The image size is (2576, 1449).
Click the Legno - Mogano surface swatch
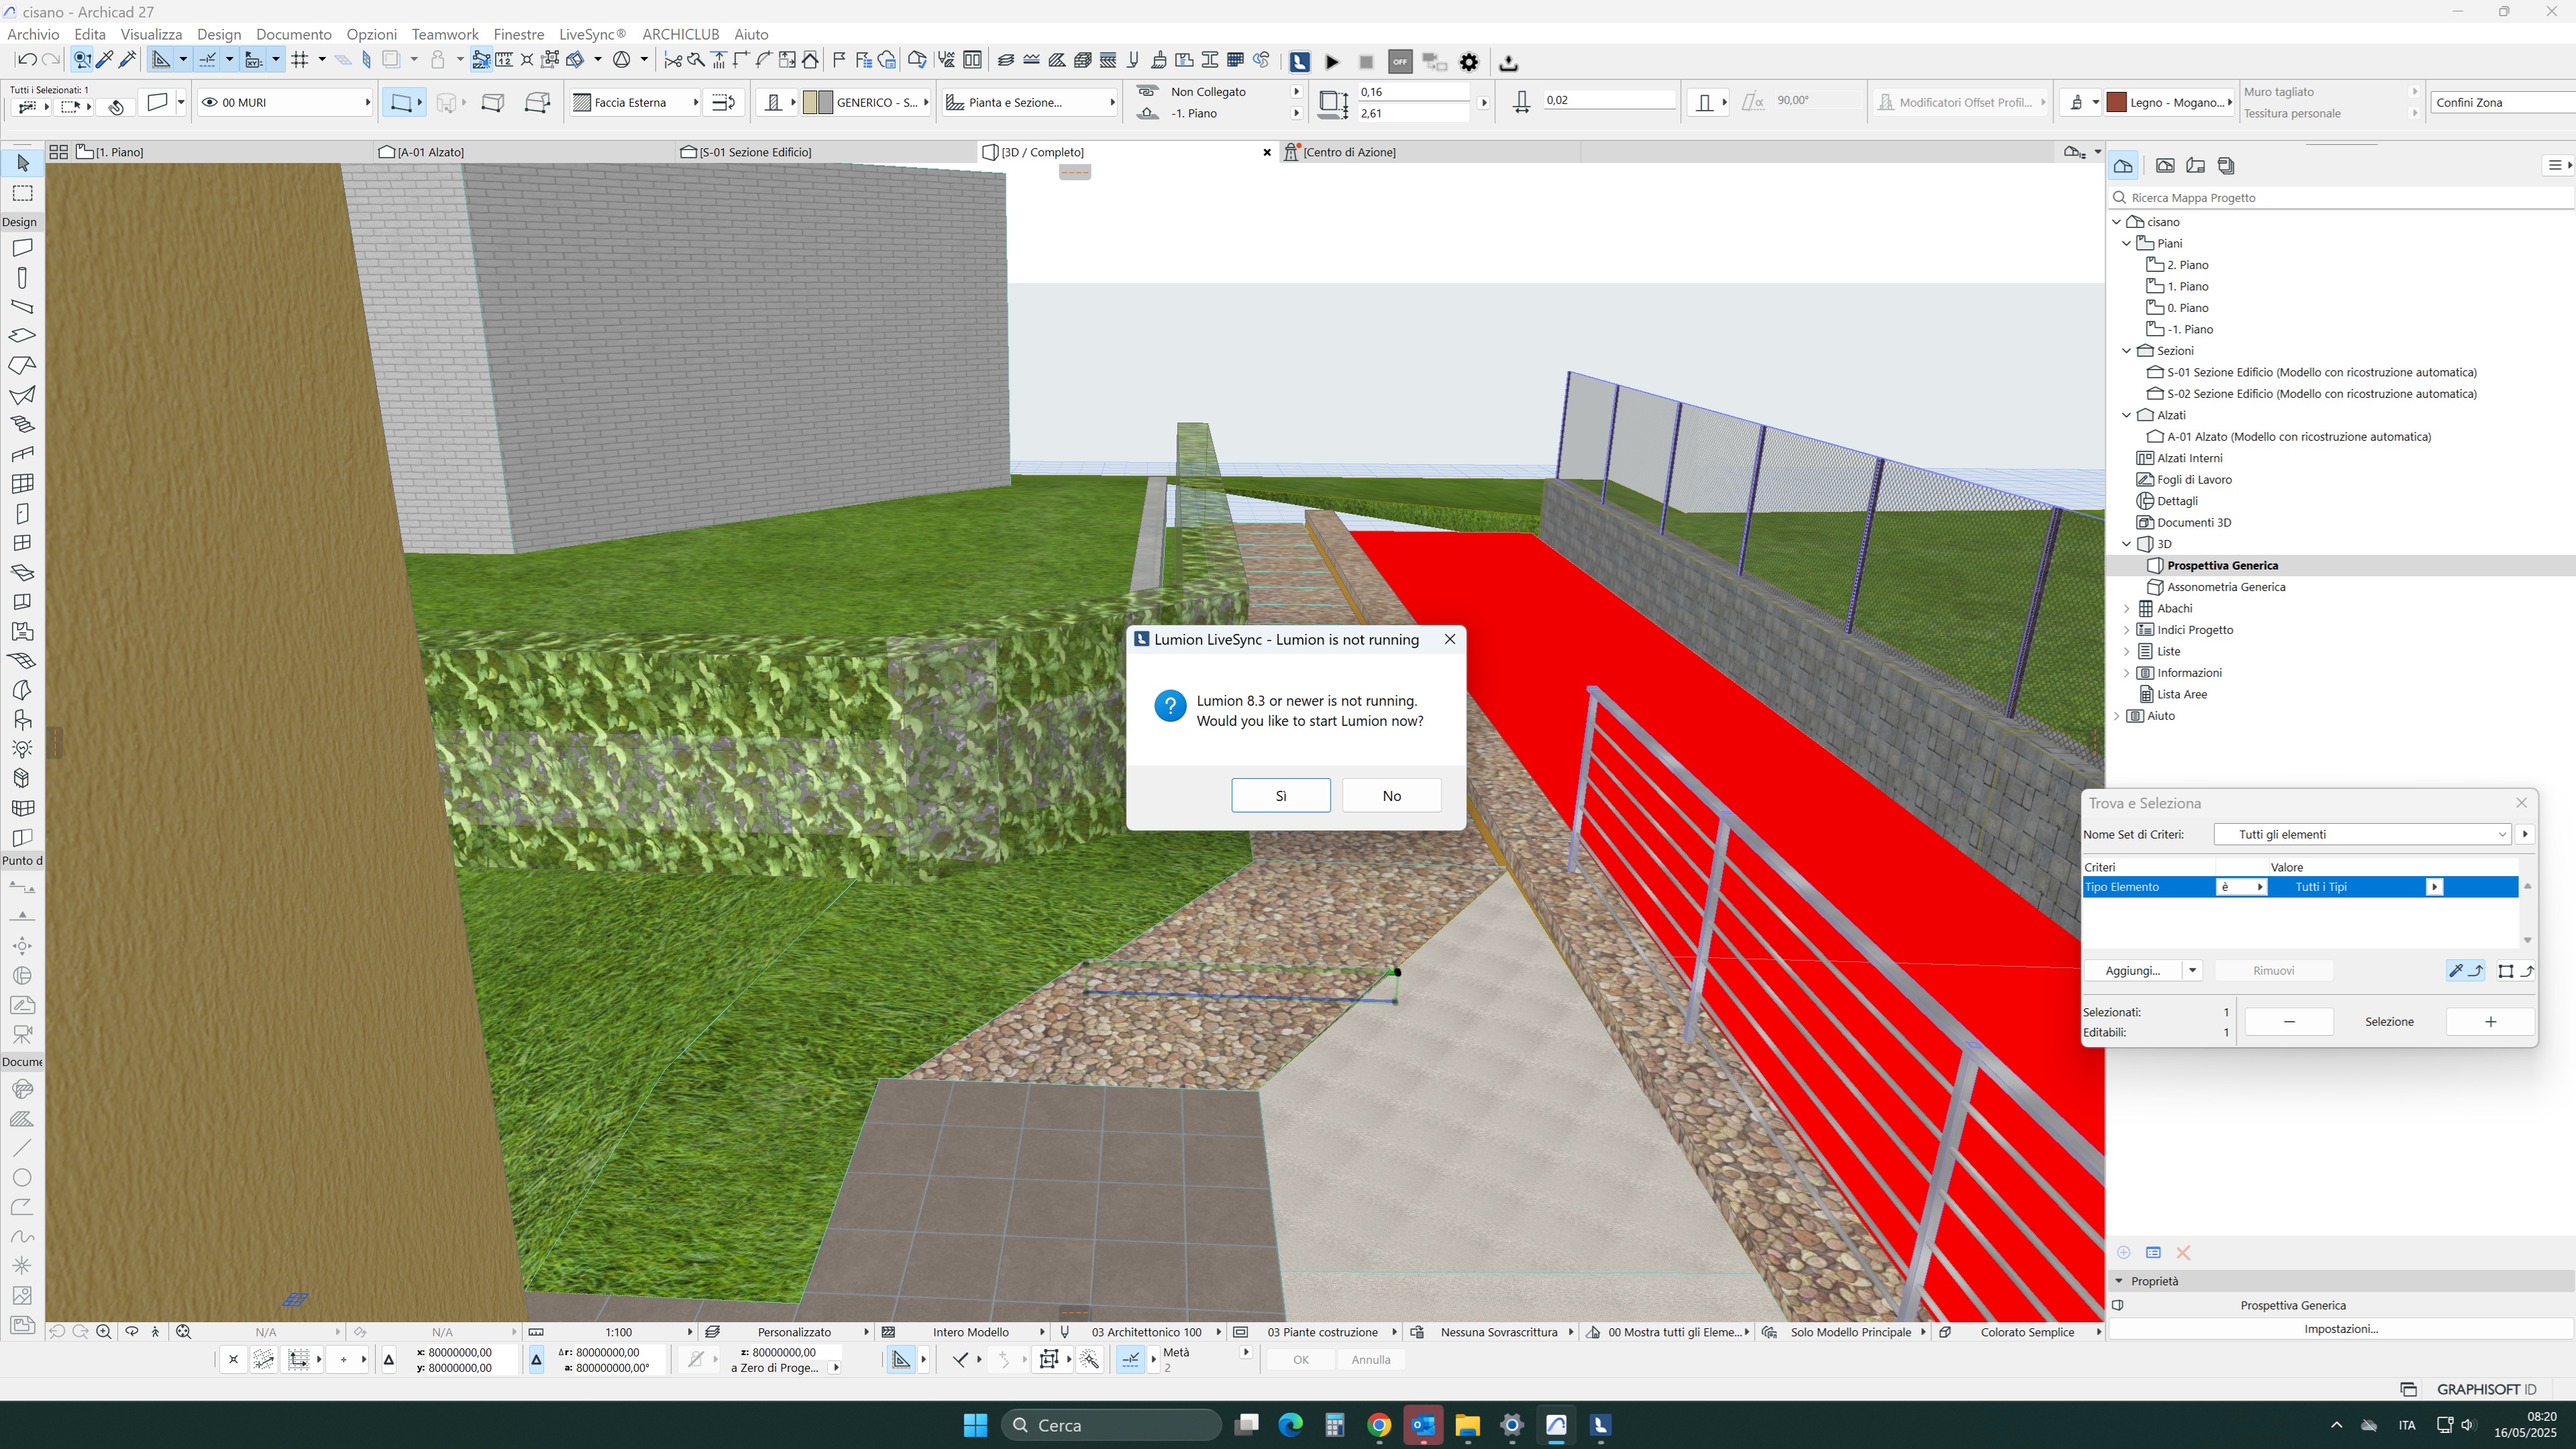(x=2116, y=102)
